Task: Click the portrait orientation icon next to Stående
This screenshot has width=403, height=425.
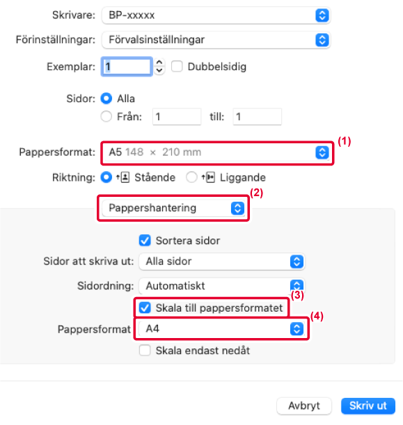Action: coord(123,177)
